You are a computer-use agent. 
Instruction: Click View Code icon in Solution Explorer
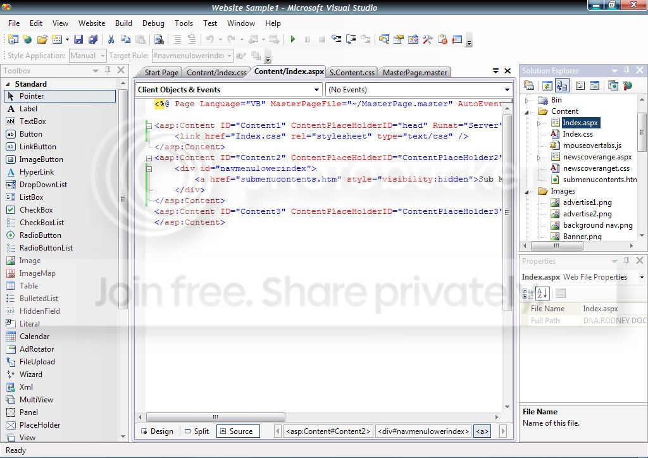pos(580,85)
